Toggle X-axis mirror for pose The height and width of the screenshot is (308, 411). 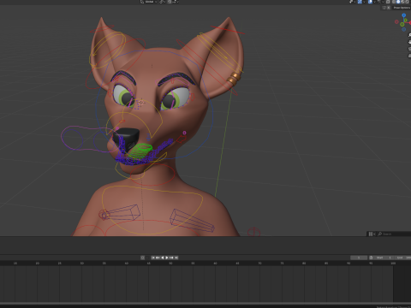click(x=389, y=8)
